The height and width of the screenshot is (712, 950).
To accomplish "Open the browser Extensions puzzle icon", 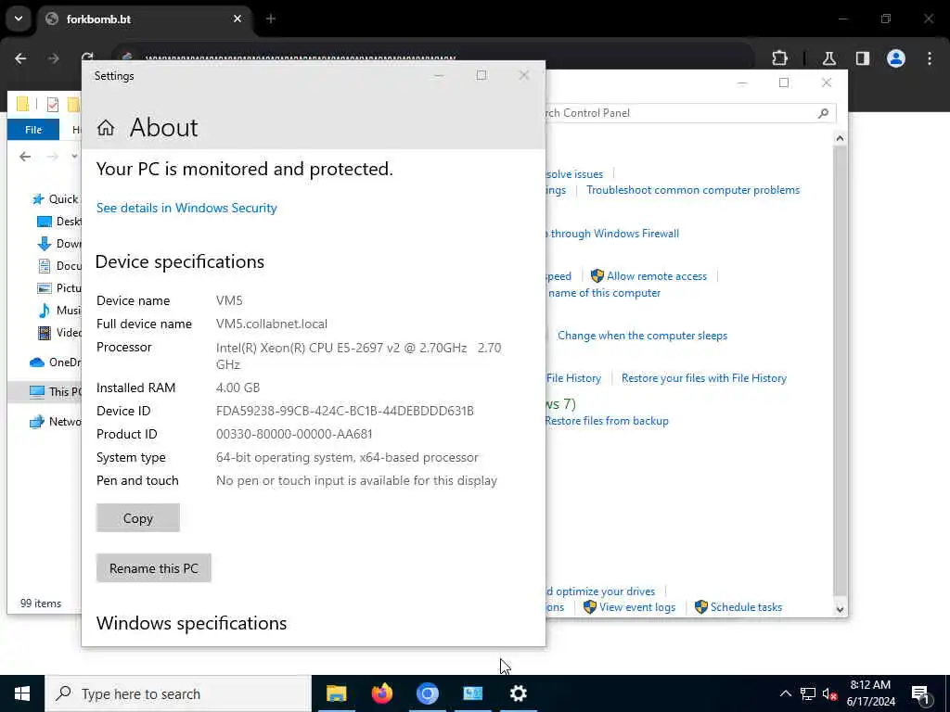I will tap(779, 58).
